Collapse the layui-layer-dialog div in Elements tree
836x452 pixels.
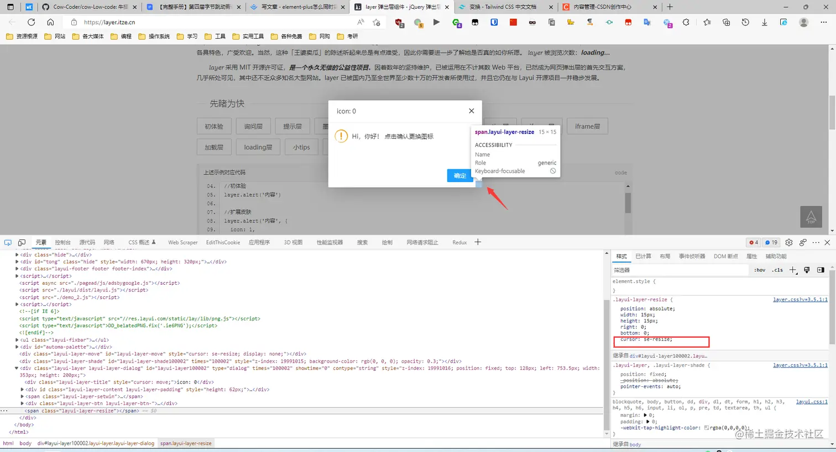point(17,368)
